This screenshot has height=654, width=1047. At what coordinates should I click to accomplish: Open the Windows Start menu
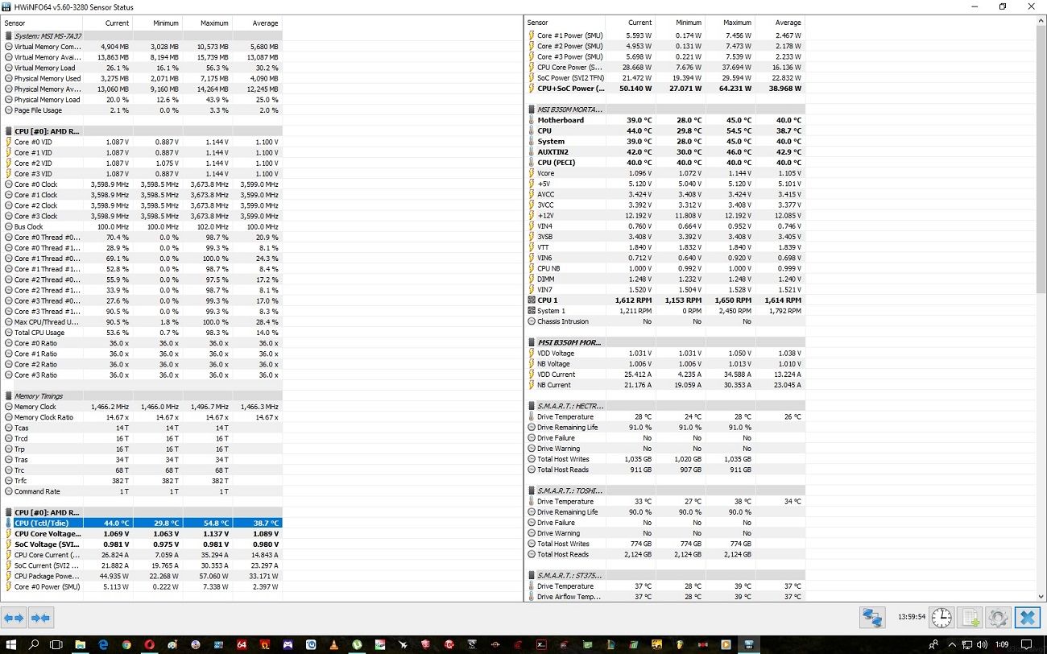pos(11,644)
